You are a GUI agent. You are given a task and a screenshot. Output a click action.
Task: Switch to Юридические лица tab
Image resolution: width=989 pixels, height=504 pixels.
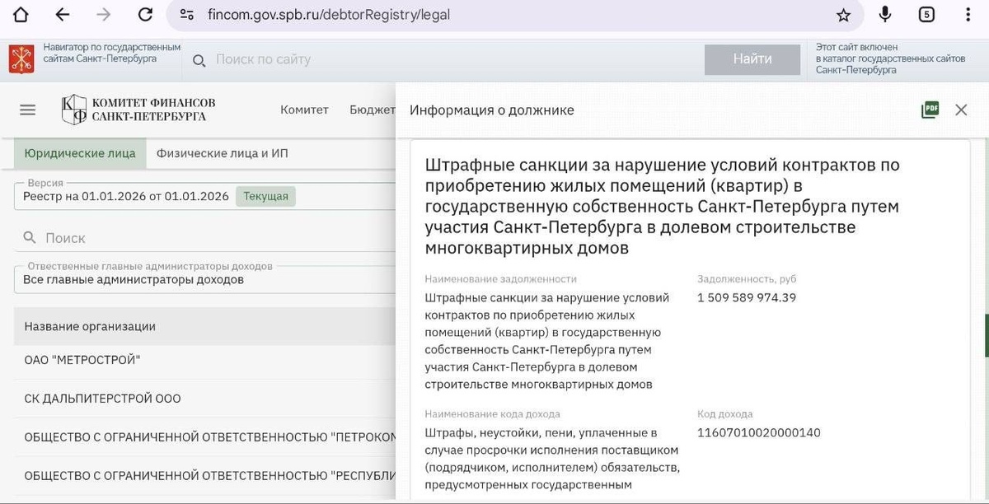[80, 153]
